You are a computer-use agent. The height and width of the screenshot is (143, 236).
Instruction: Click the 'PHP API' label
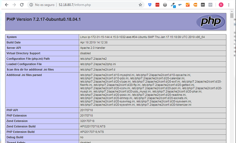tap(12, 110)
